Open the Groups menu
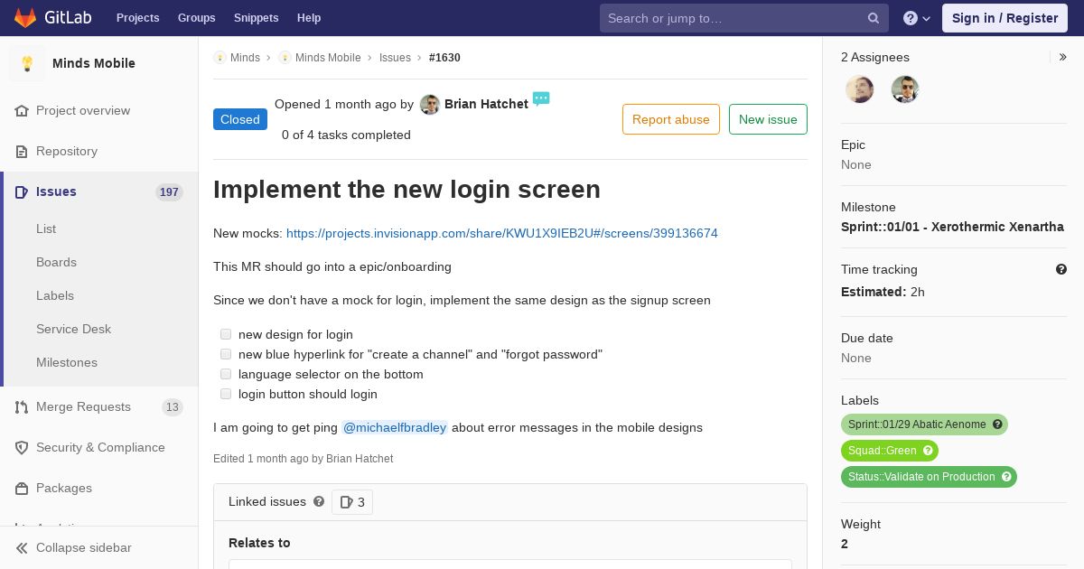 click(x=196, y=18)
